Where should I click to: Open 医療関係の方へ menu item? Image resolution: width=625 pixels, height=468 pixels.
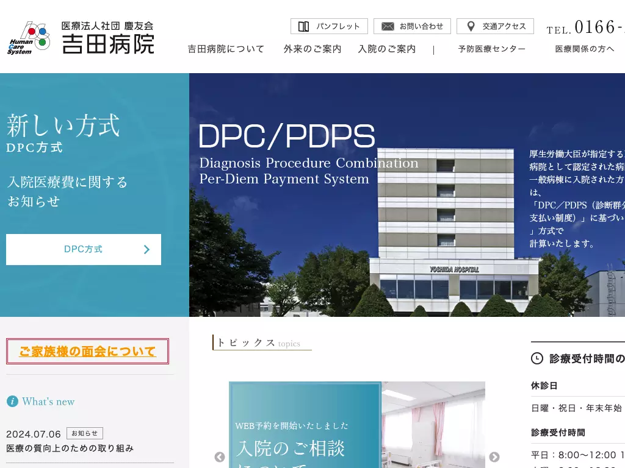pos(585,49)
